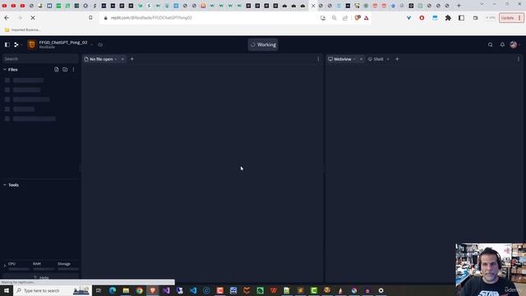Add a new tab in editor pane
Viewport: 526px width, 296px height.
(x=131, y=59)
